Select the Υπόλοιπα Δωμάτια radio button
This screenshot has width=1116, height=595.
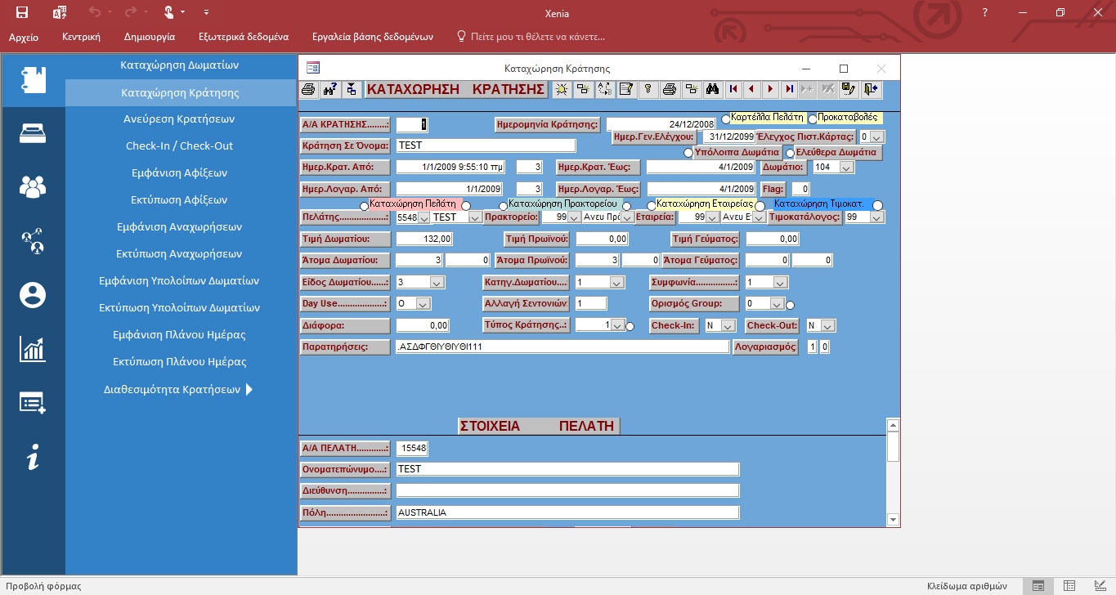689,153
